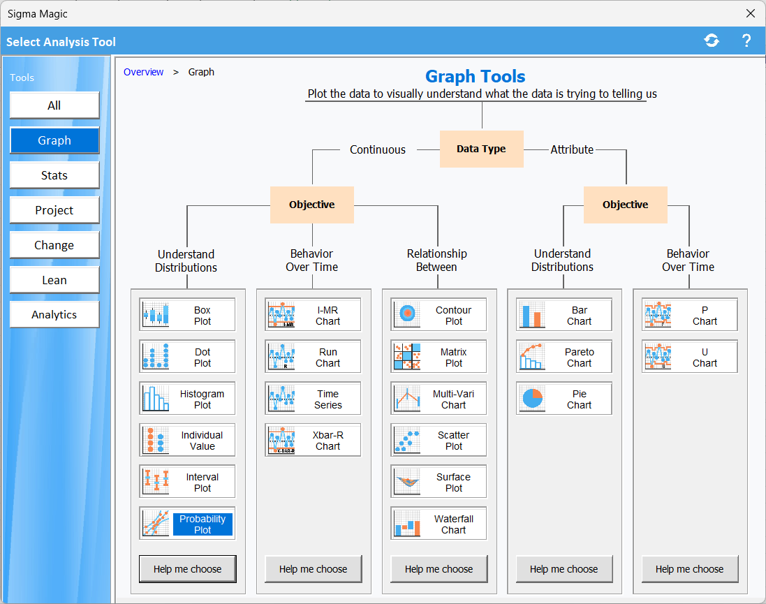Image resolution: width=766 pixels, height=604 pixels.
Task: Click the Scatter Plot icon
Action: click(407, 441)
